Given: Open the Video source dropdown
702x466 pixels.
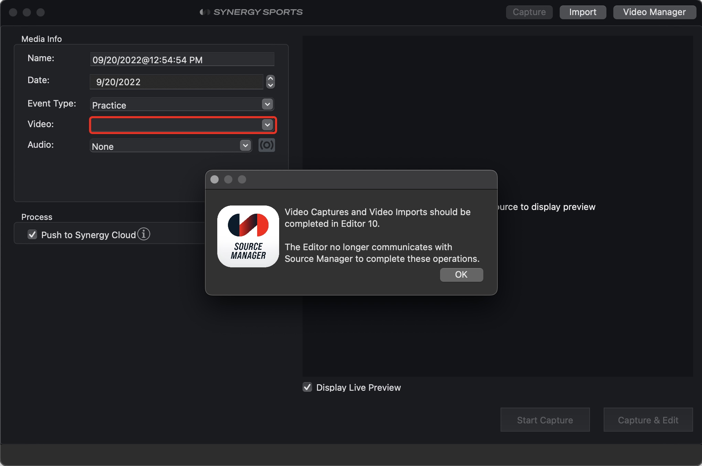Looking at the screenshot, I should click(267, 125).
